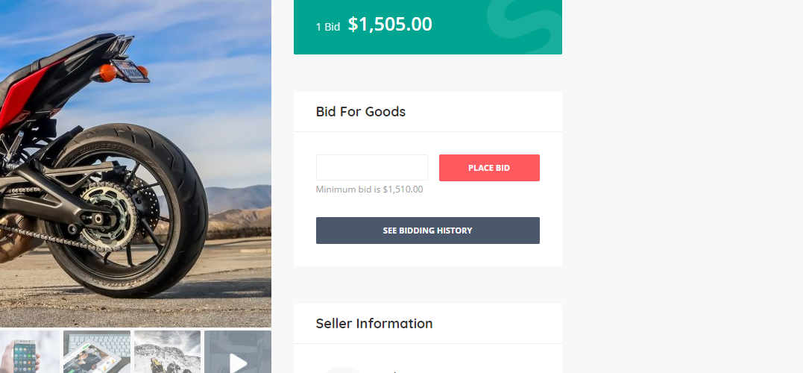Screen dimensions: 803x373
Task: Click the $1,505.00 current bid amount
Action: tap(390, 25)
